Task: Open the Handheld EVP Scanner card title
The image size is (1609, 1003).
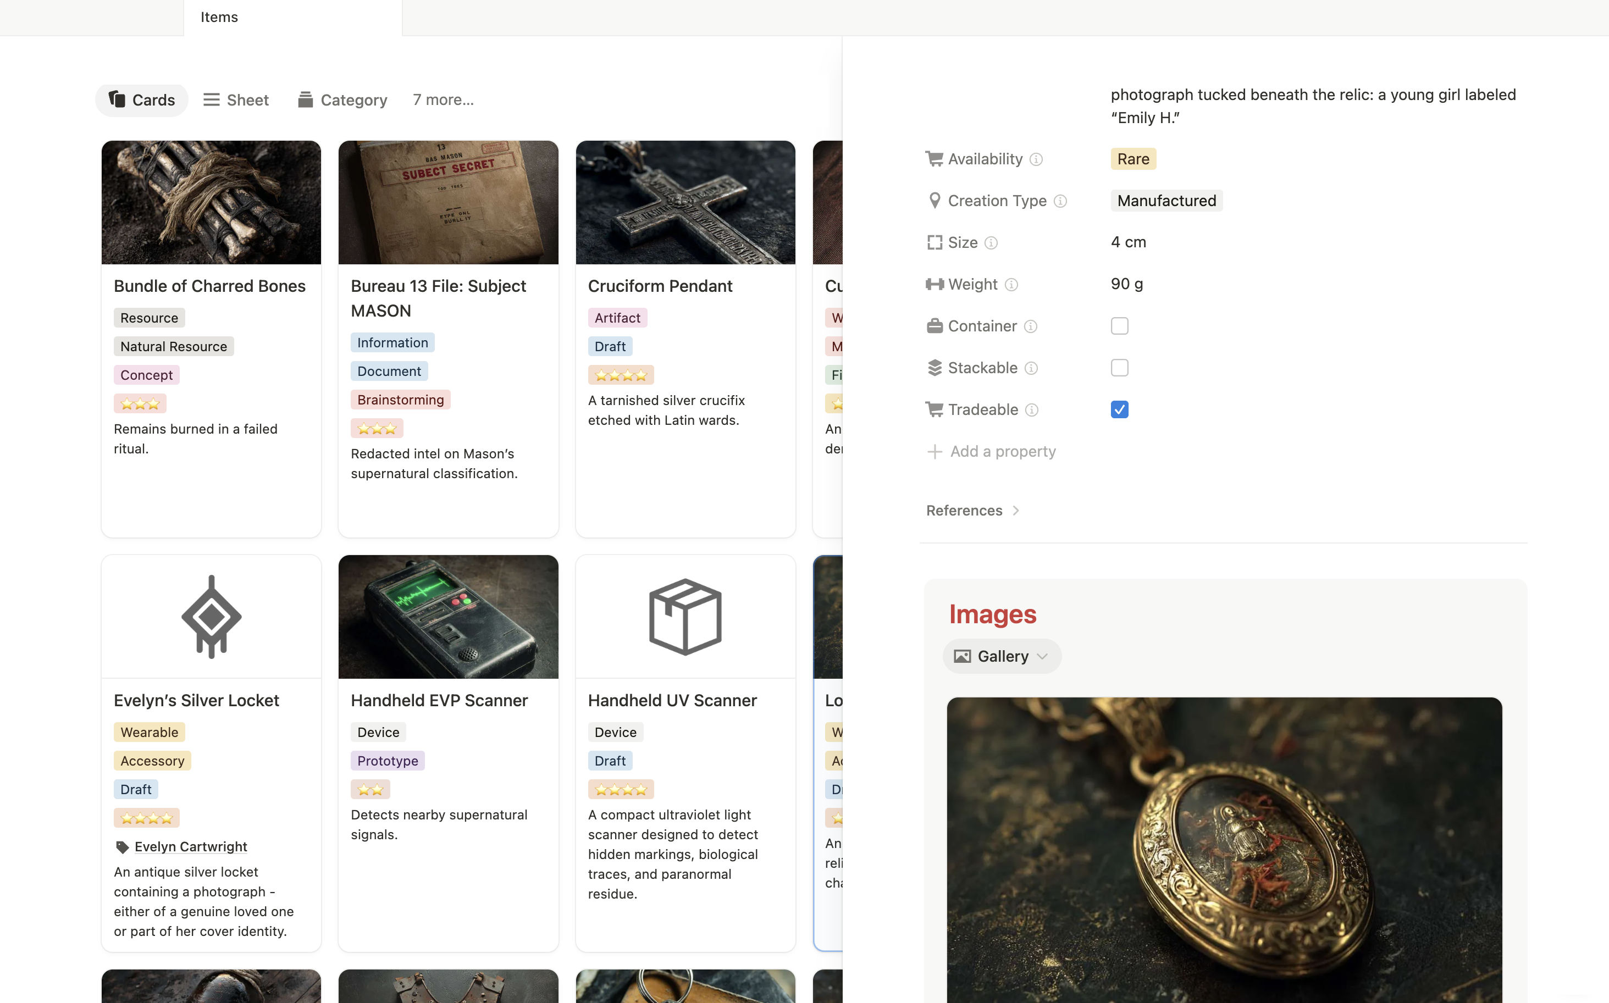Action: tap(439, 701)
